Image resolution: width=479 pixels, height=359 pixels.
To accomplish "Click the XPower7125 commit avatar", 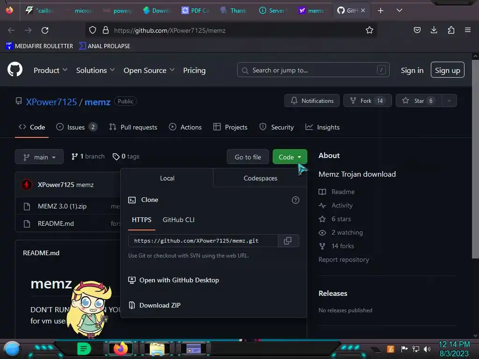I will (x=27, y=185).
